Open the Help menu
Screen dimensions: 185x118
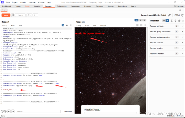[x=48, y=2]
